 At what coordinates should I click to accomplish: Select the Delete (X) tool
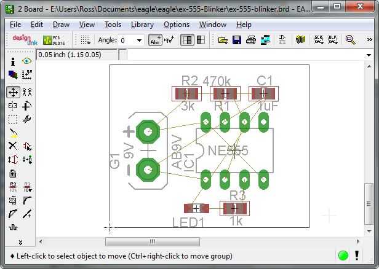[x=12, y=146]
